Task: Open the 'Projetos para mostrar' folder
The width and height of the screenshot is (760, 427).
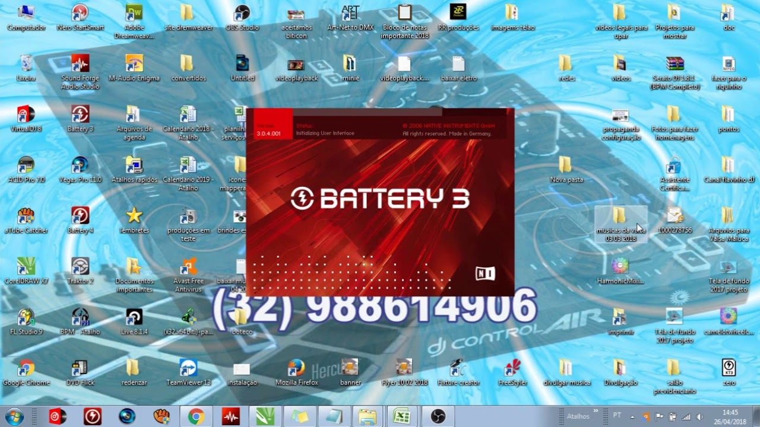Action: [675, 21]
